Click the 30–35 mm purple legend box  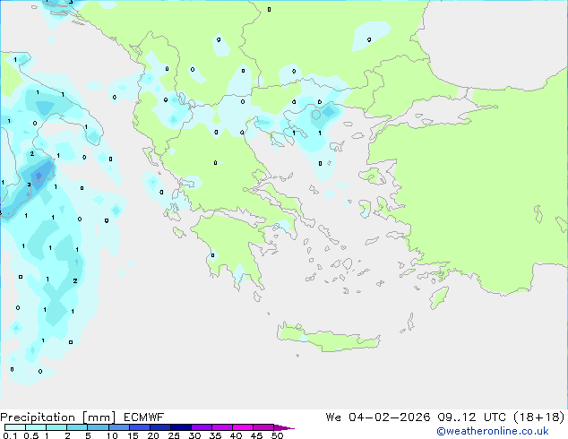[x=201, y=427]
